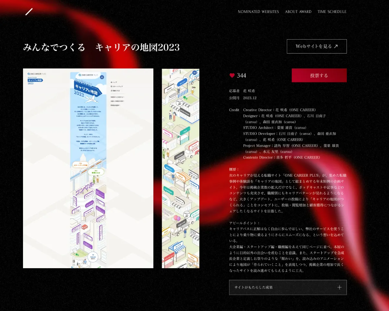Click the 応募者 label
The height and width of the screenshot is (311, 389).
[234, 91]
